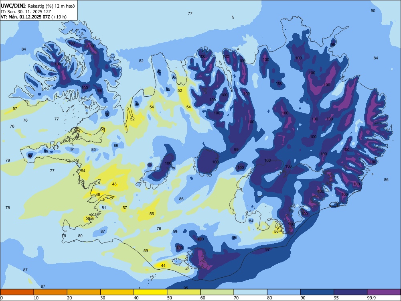Click the legend label '50'
Viewport: 401px width, 301px height.
point(170,298)
